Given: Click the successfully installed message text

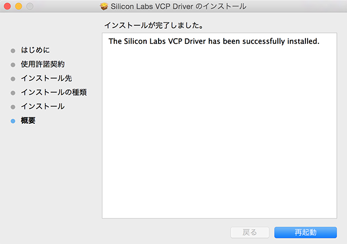Looking at the screenshot, I should 213,42.
